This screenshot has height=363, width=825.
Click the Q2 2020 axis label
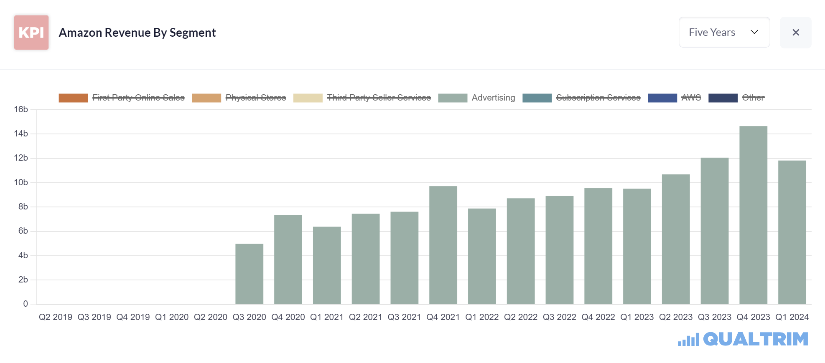point(211,317)
